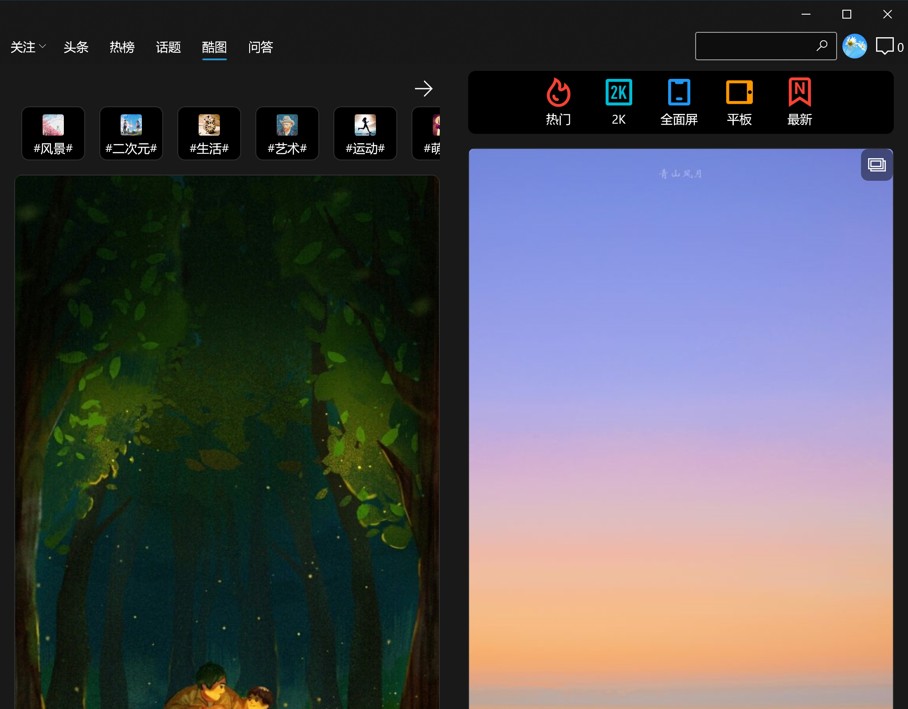The width and height of the screenshot is (908, 709).
Task: Open the message notifications icon
Action: tap(885, 46)
